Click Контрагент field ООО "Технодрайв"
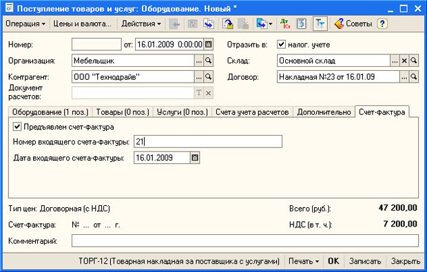The image size is (427, 272). [133, 77]
